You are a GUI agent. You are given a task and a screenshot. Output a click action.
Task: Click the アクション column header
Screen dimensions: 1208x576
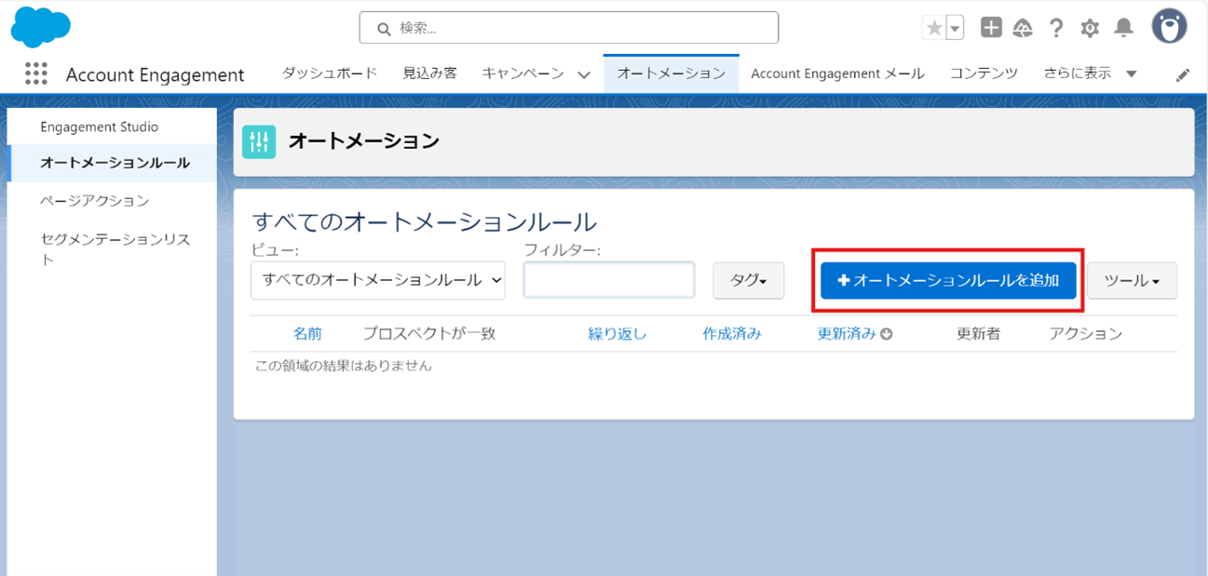tap(1086, 334)
